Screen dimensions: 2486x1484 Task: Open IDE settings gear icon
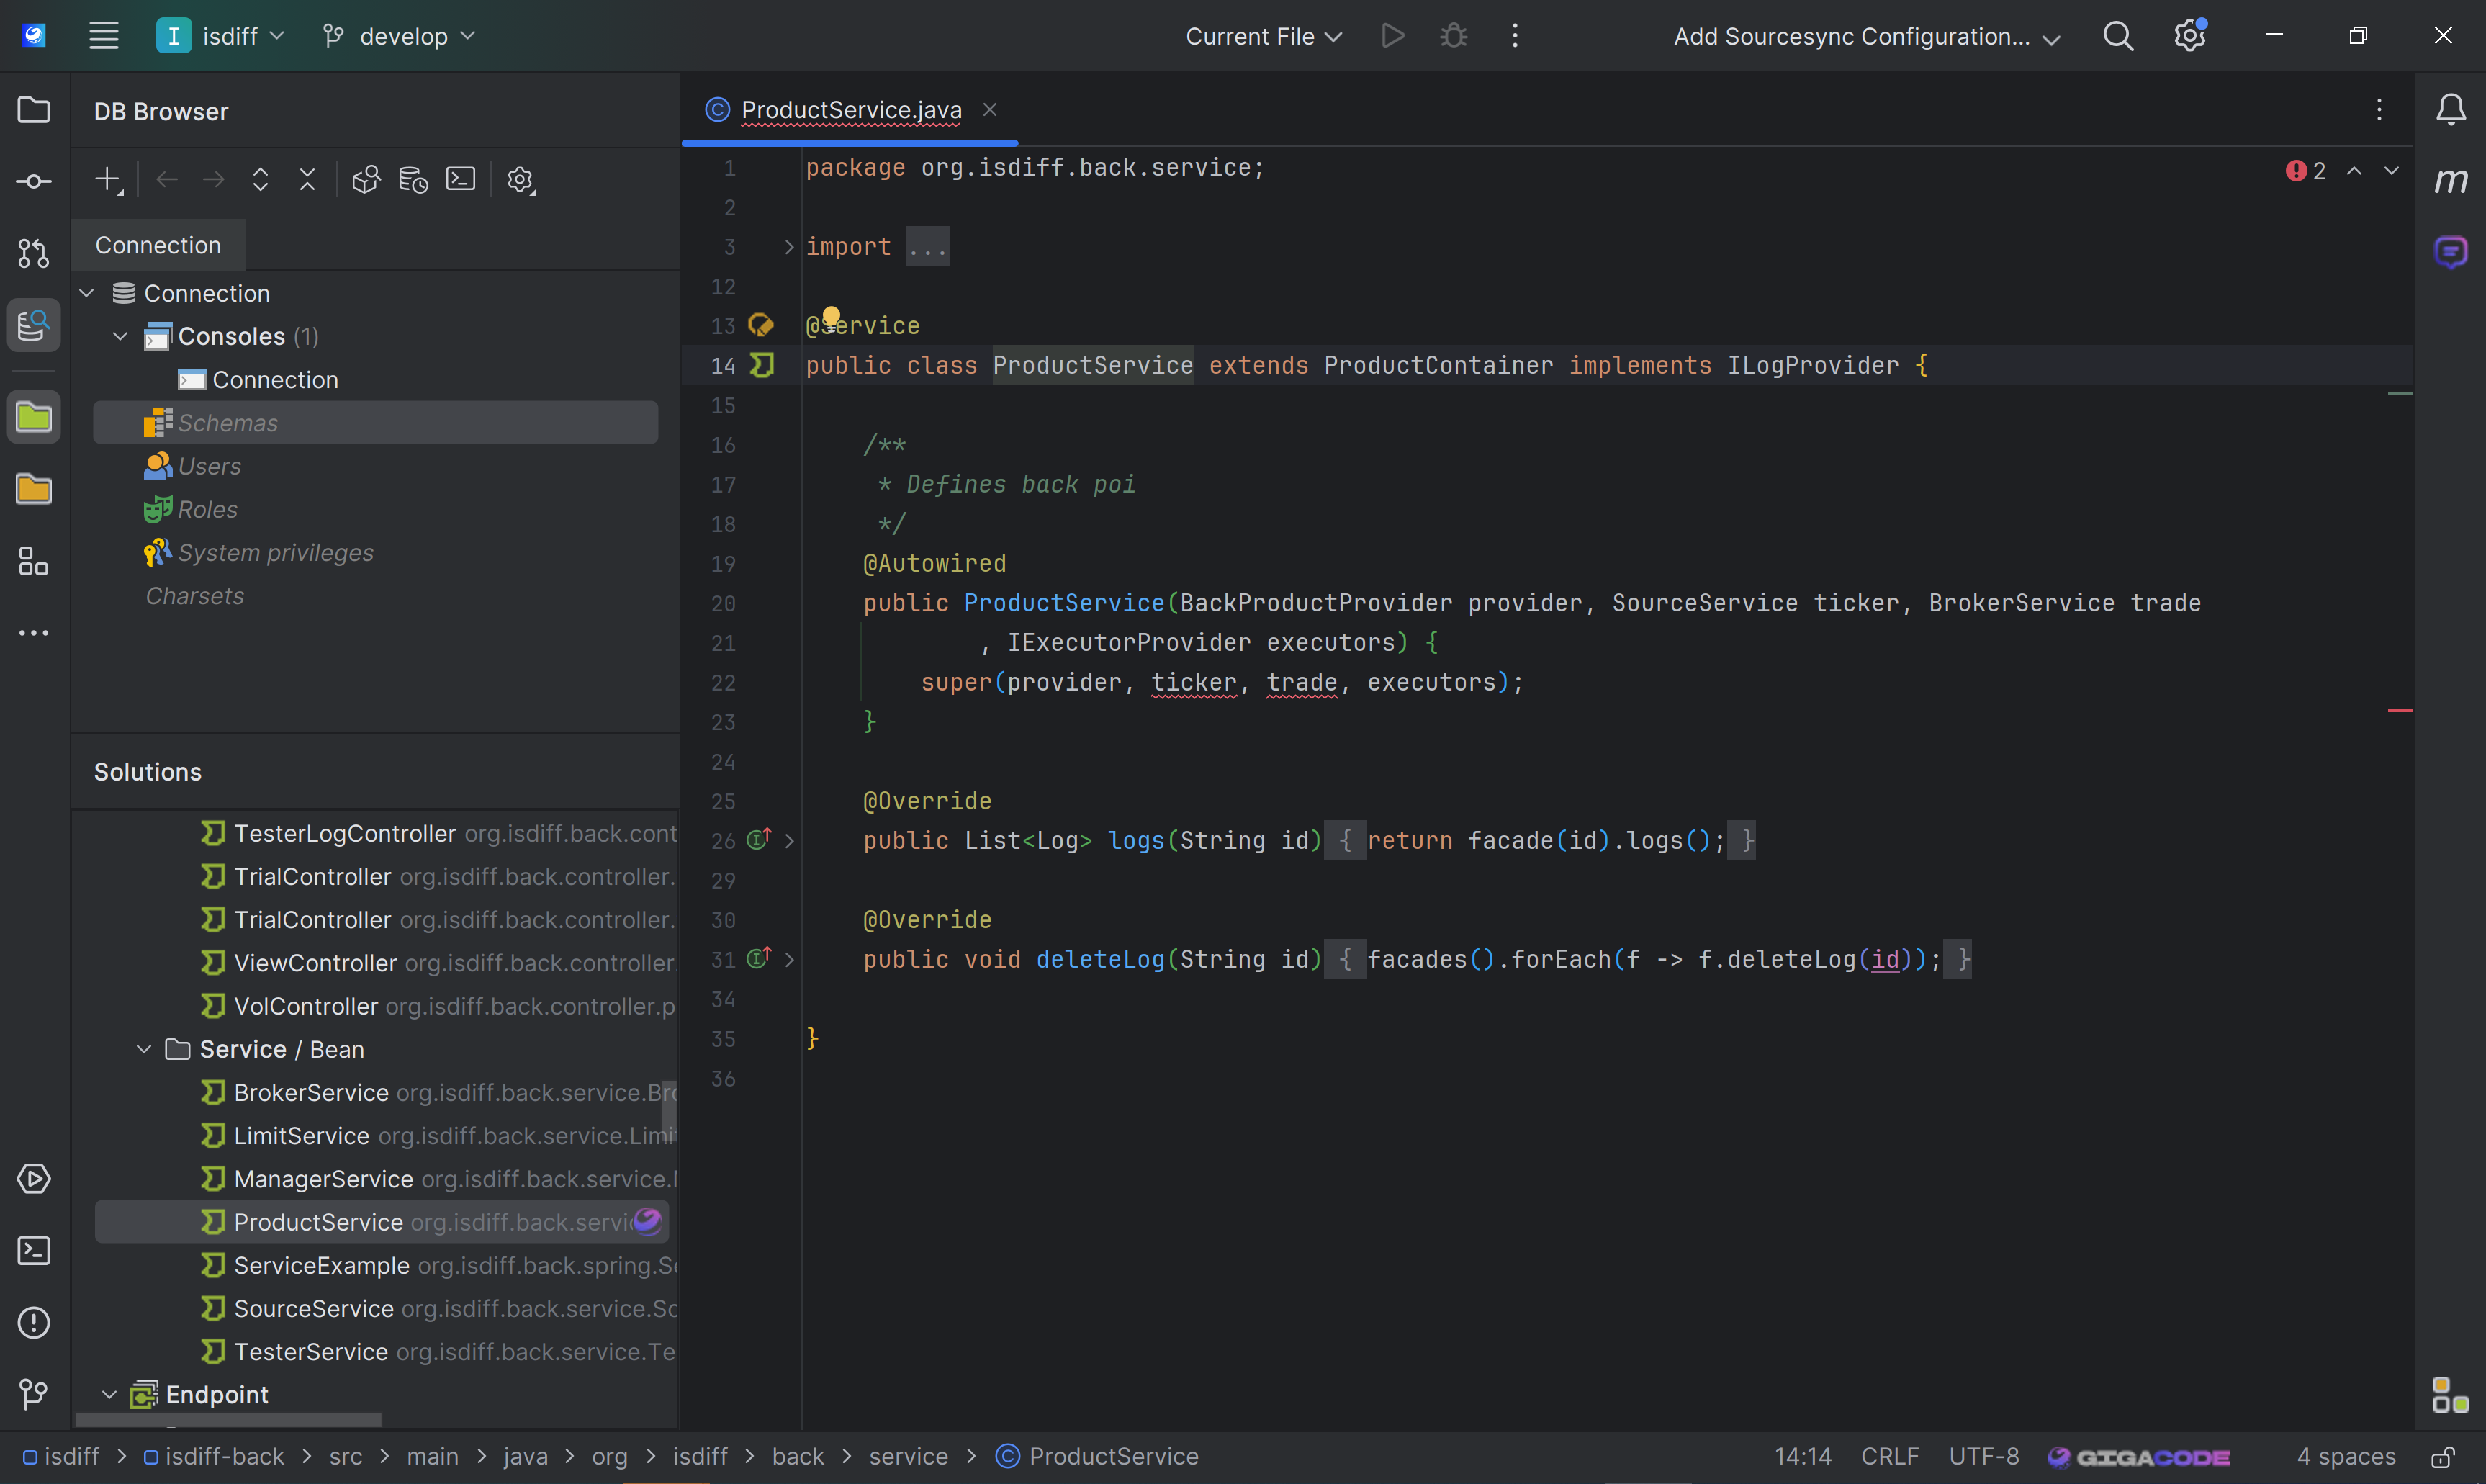click(x=2189, y=36)
